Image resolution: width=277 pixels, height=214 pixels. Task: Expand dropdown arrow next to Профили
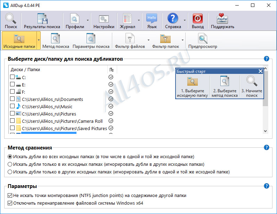(x=88, y=20)
